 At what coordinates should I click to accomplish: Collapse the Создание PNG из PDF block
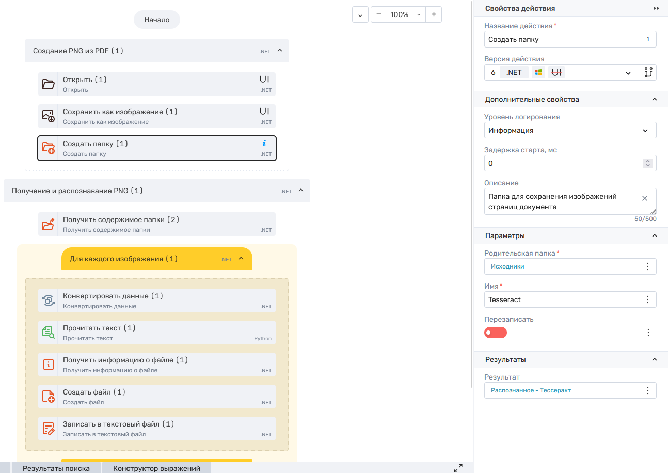(280, 51)
